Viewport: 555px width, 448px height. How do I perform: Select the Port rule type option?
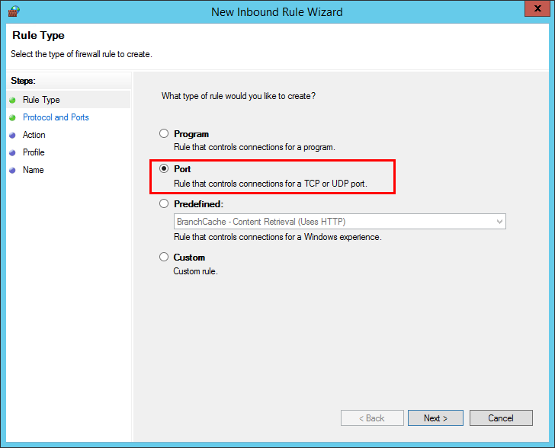pos(164,169)
